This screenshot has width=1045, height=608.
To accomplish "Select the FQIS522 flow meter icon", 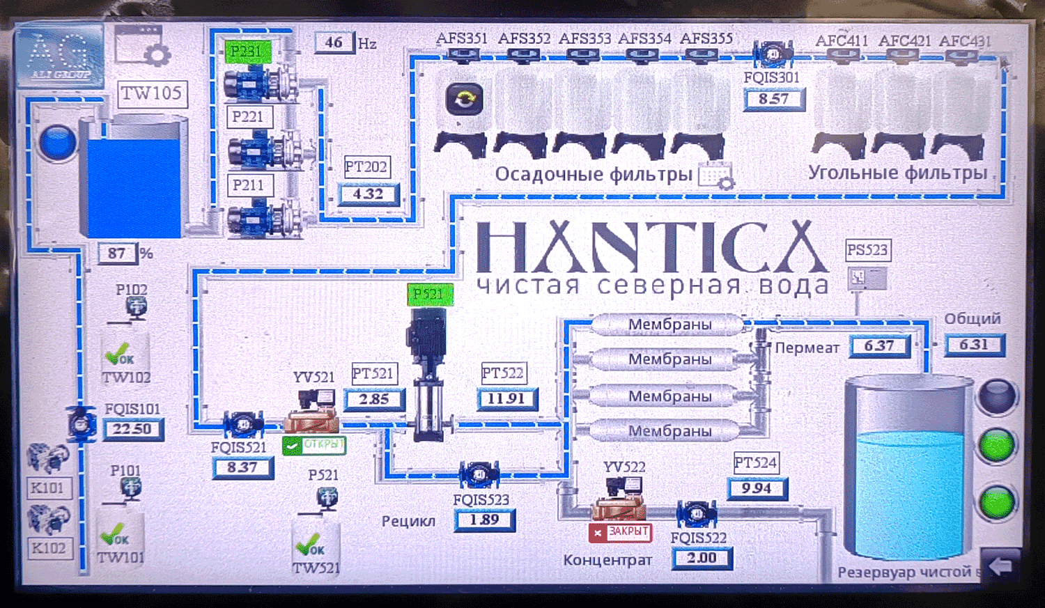I will click(696, 514).
